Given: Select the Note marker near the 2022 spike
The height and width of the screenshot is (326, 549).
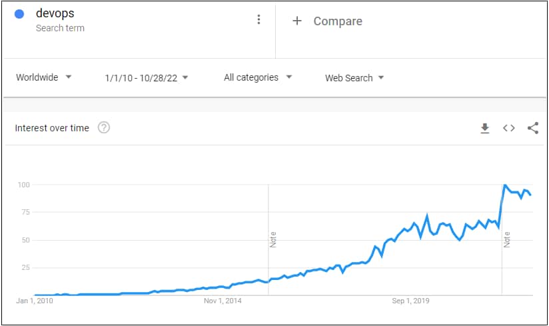Looking at the screenshot, I should click(x=507, y=239).
